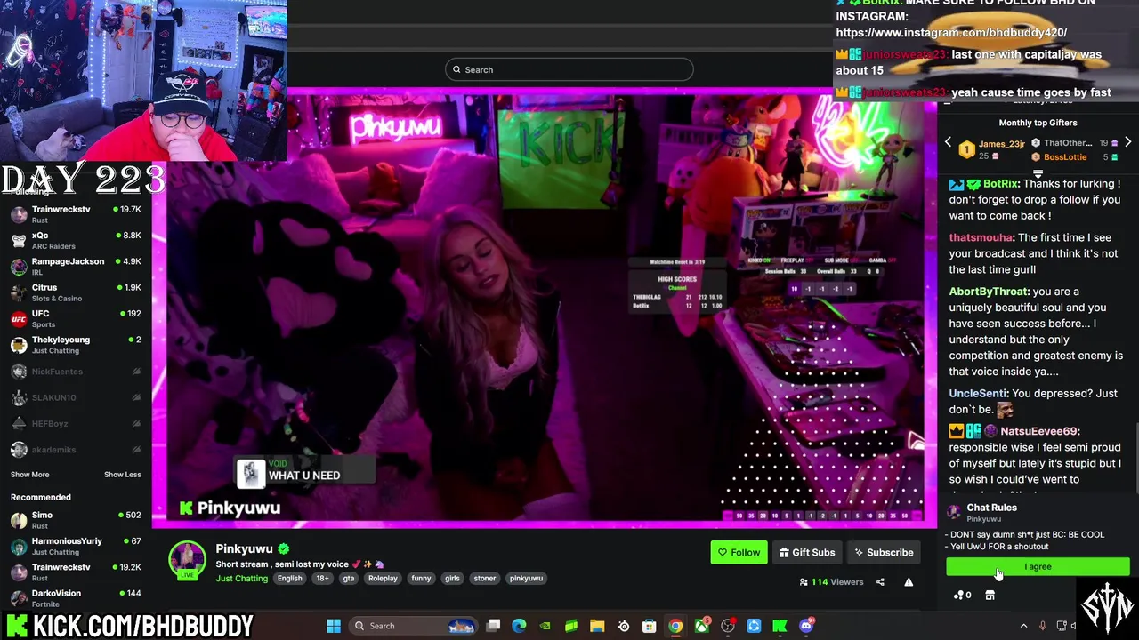Collapse followed channels with Show Less
This screenshot has height=640, width=1139.
(x=122, y=475)
